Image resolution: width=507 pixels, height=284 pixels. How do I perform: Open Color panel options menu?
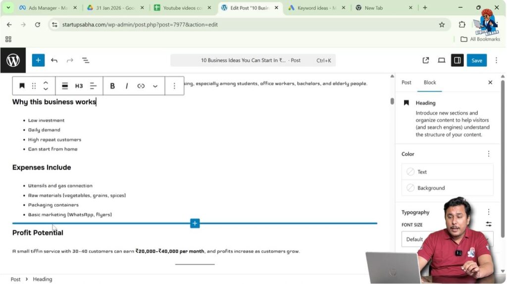[488, 154]
